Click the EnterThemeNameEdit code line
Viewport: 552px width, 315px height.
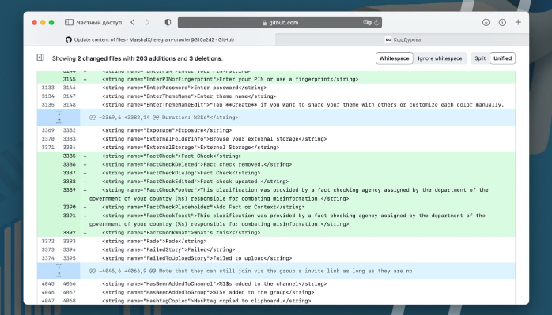(x=303, y=104)
